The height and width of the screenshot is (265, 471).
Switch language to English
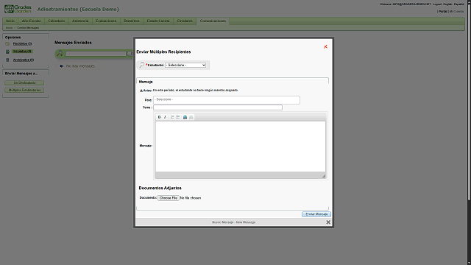point(447,4)
